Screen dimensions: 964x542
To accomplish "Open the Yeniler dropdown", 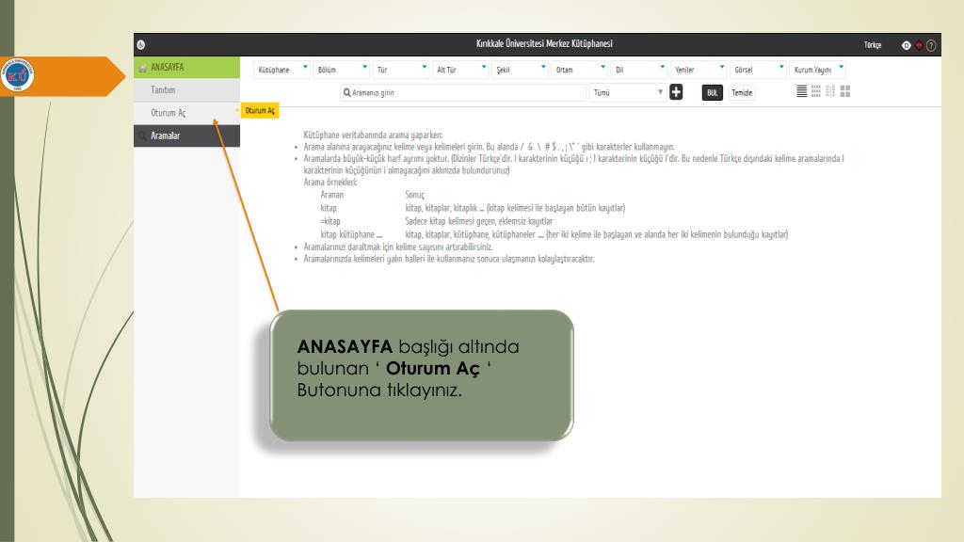I will click(699, 70).
